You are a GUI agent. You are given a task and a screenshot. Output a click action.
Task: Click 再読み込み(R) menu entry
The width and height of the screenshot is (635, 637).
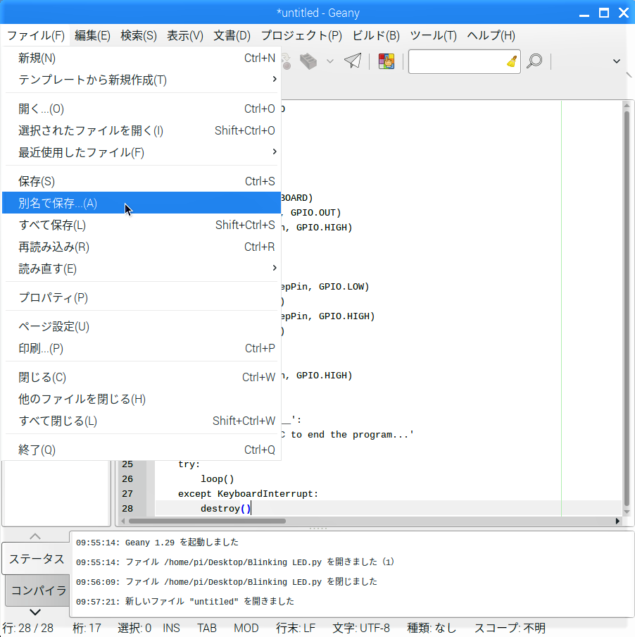coord(142,247)
